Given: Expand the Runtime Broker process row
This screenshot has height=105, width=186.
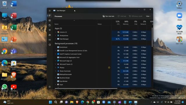Looking at the screenshot, I should pos(56,78).
